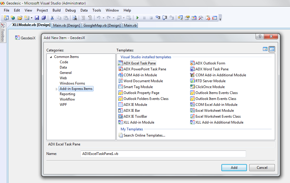Viewport: 290px width, 183px height.
Task: Click the Cut scissors icon
Action: point(52,18)
